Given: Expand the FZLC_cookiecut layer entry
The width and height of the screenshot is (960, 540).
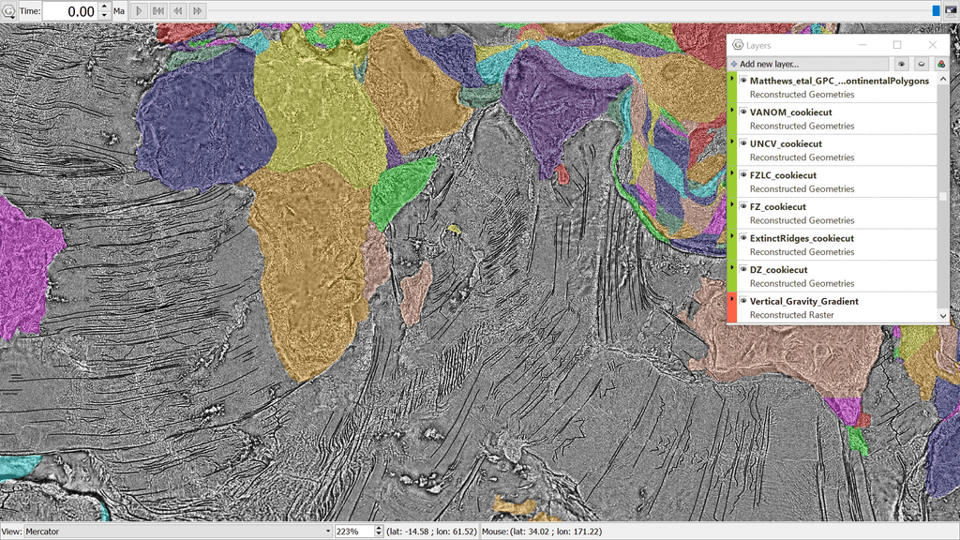Looking at the screenshot, I should 732,174.
